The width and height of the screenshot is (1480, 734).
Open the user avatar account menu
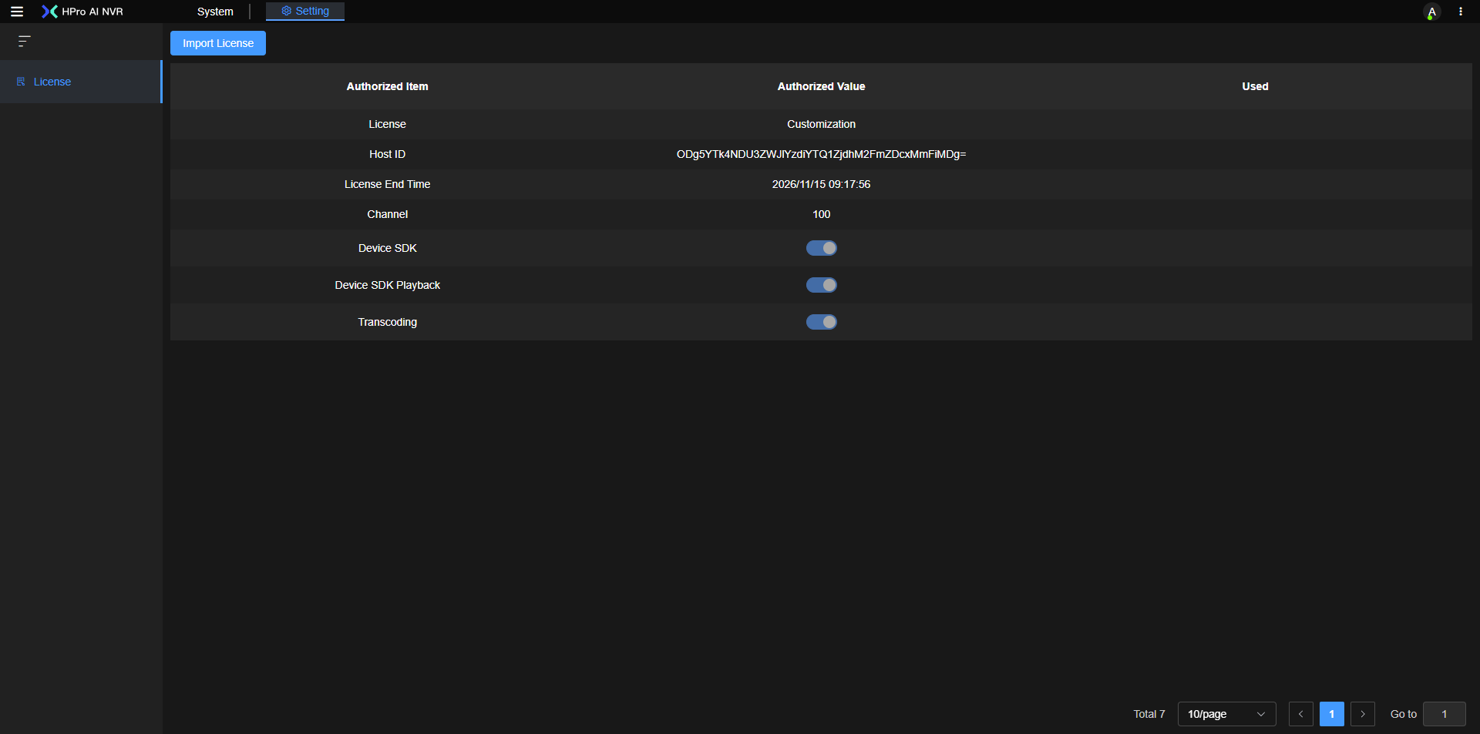(1431, 12)
